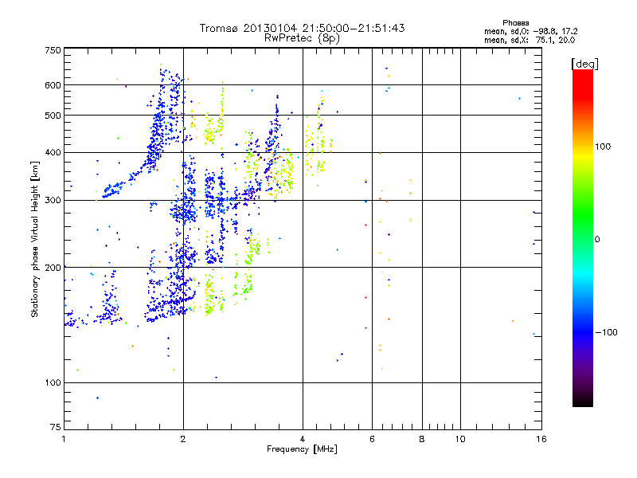Click the y-axis tick label '200'
This screenshot has width=637, height=478.
[53, 268]
